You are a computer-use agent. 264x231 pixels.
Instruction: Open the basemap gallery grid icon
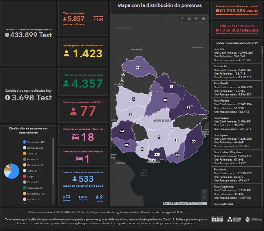[x=203, y=18]
